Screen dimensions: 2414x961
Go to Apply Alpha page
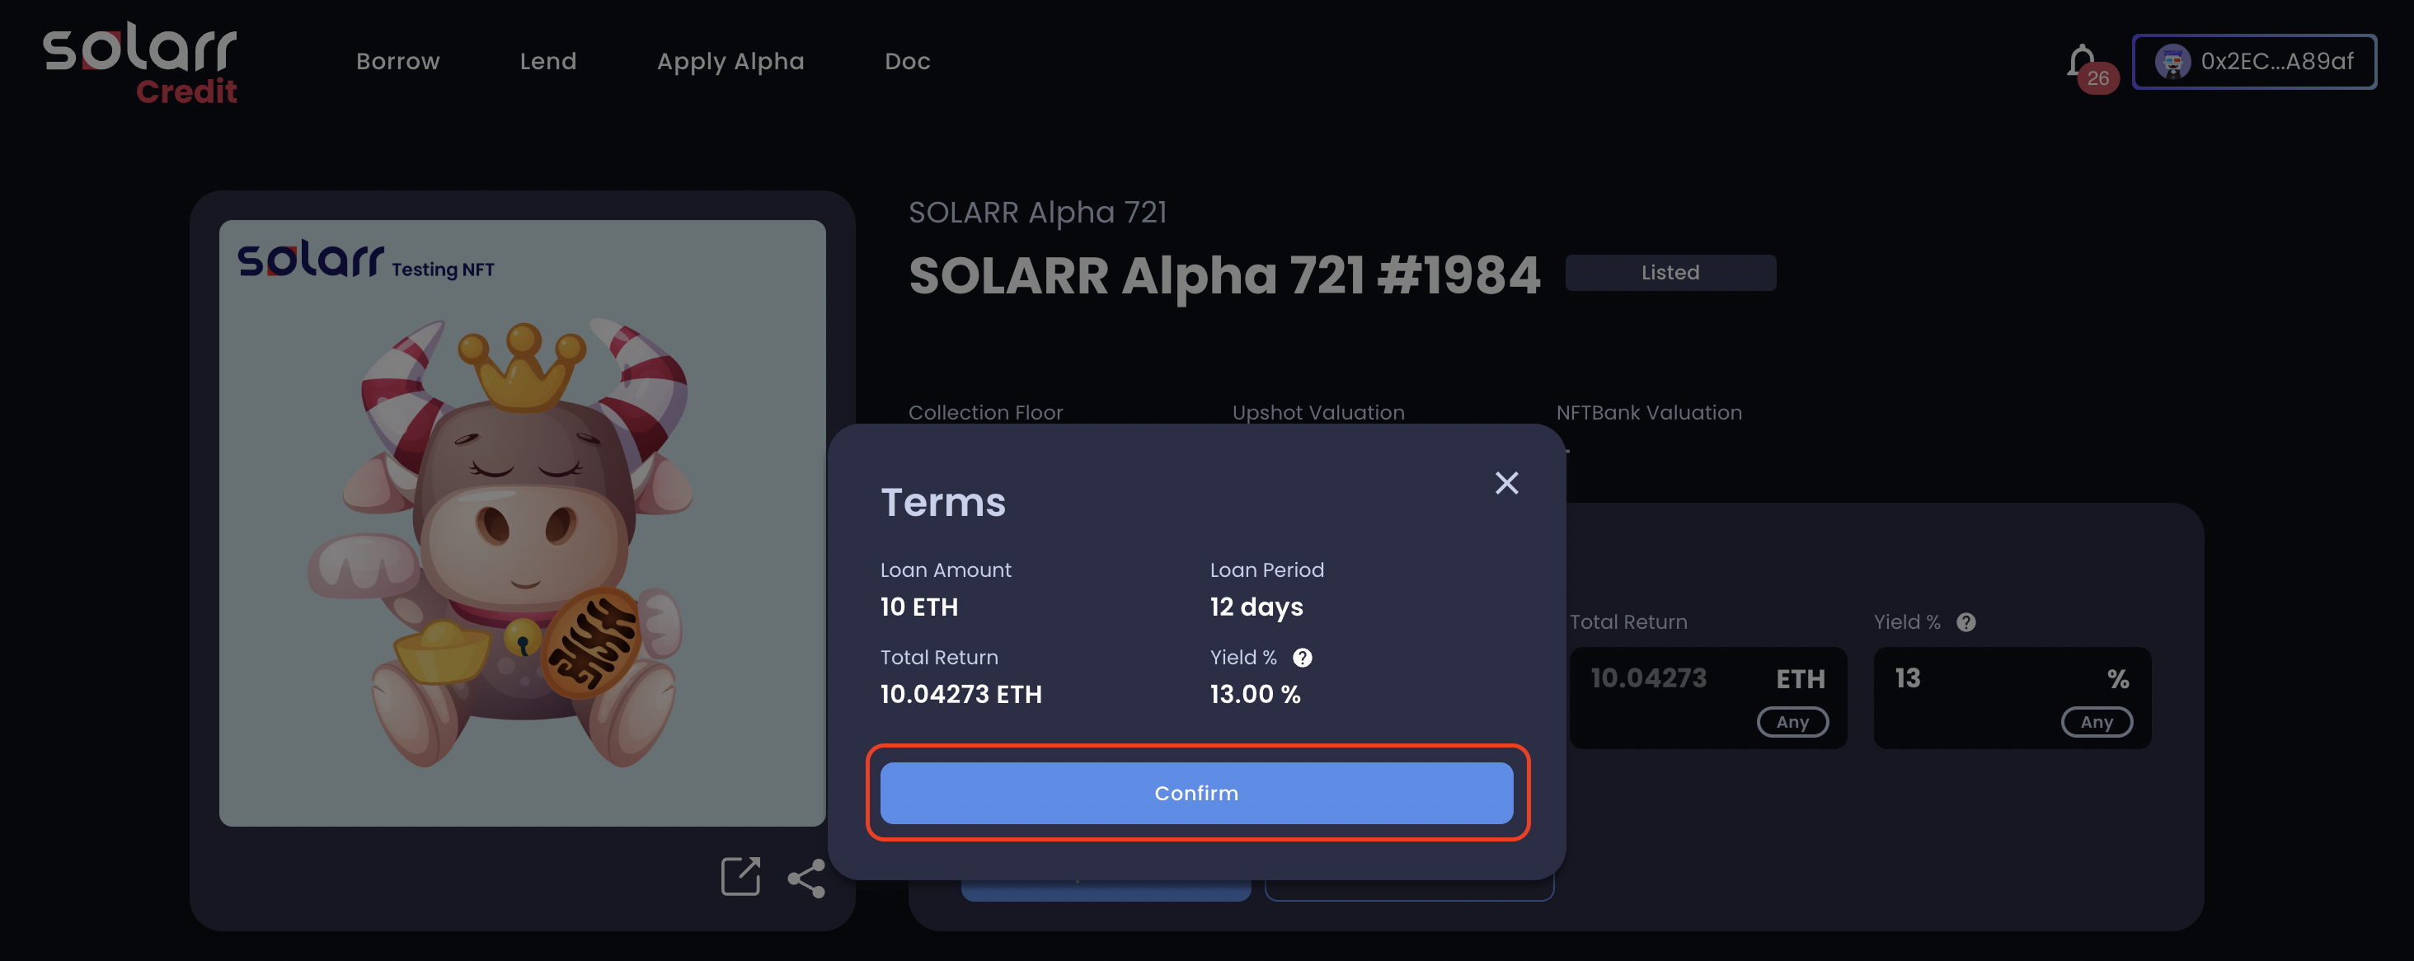pyautogui.click(x=730, y=62)
